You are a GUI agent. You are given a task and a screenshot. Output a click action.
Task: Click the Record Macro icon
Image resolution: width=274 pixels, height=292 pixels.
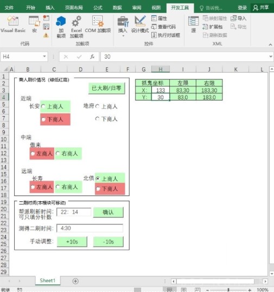point(46,18)
